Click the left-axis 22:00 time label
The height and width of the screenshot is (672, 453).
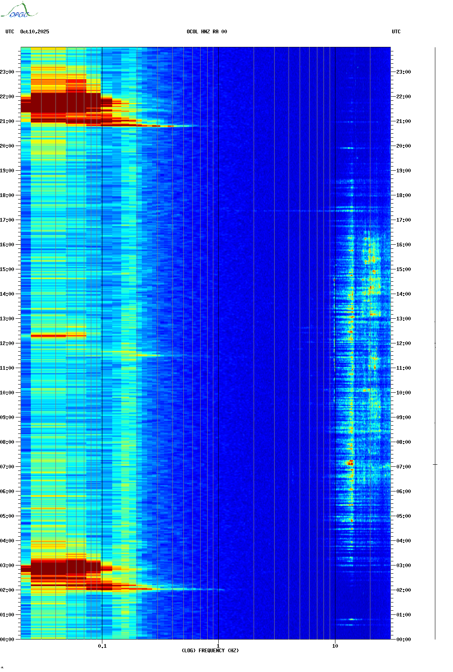(x=7, y=97)
